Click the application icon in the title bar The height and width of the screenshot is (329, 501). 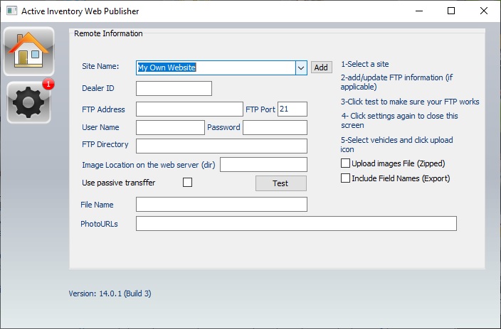12,11
